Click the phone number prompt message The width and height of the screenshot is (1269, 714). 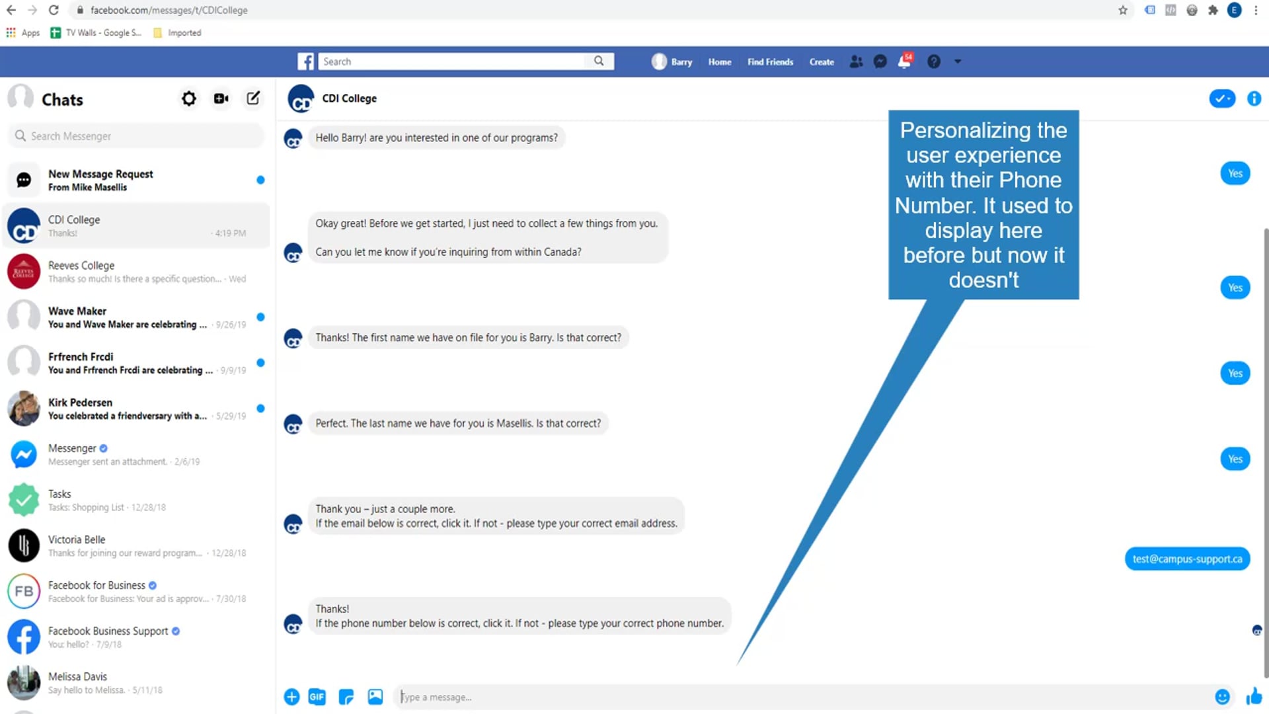point(519,615)
